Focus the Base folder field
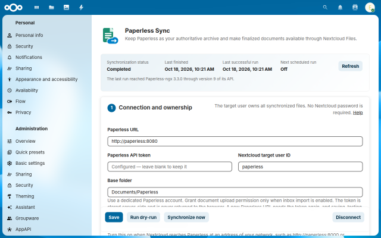The image size is (381, 238). 235,192
